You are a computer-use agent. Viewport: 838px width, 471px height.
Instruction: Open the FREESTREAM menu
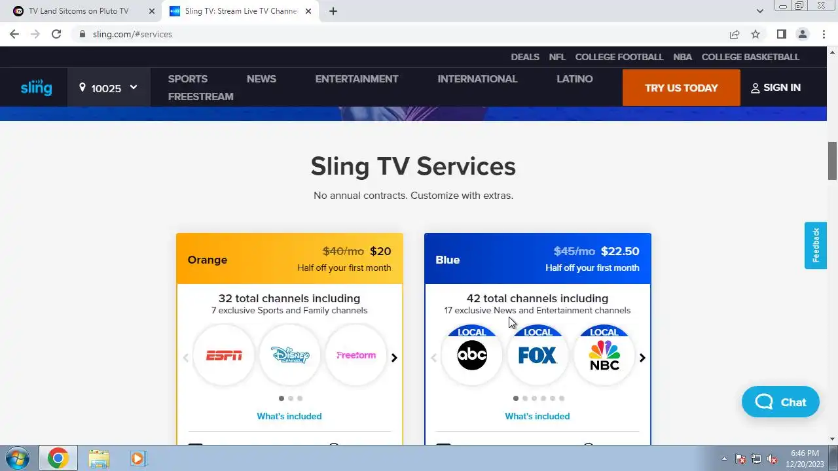200,96
